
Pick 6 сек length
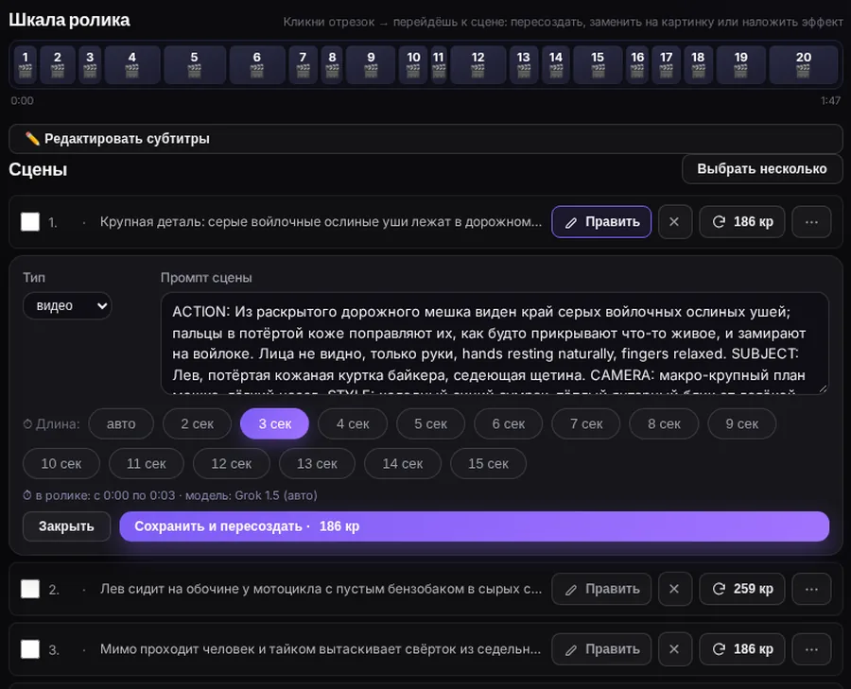(508, 423)
